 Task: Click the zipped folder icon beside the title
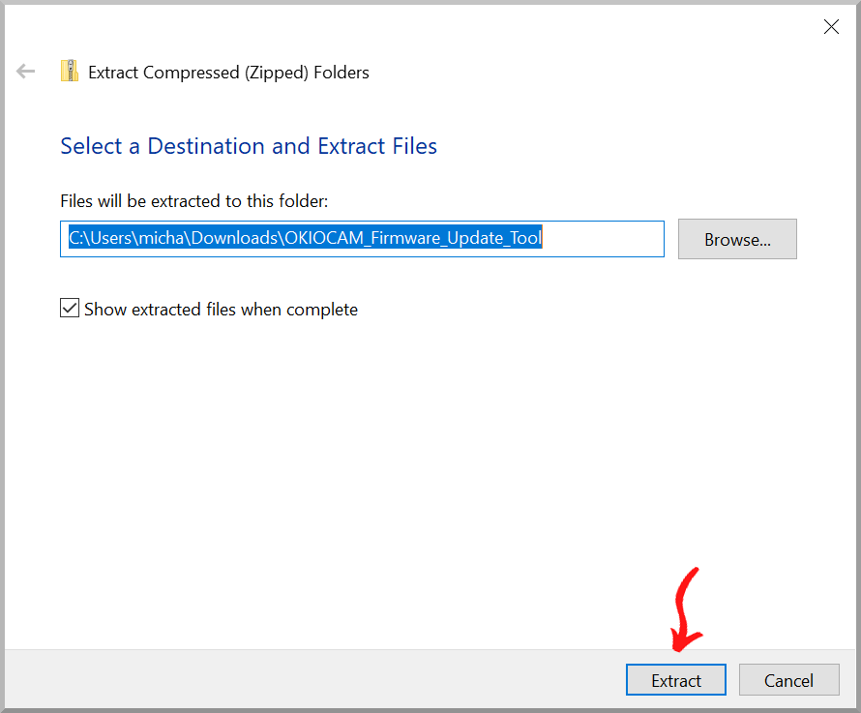tap(69, 72)
